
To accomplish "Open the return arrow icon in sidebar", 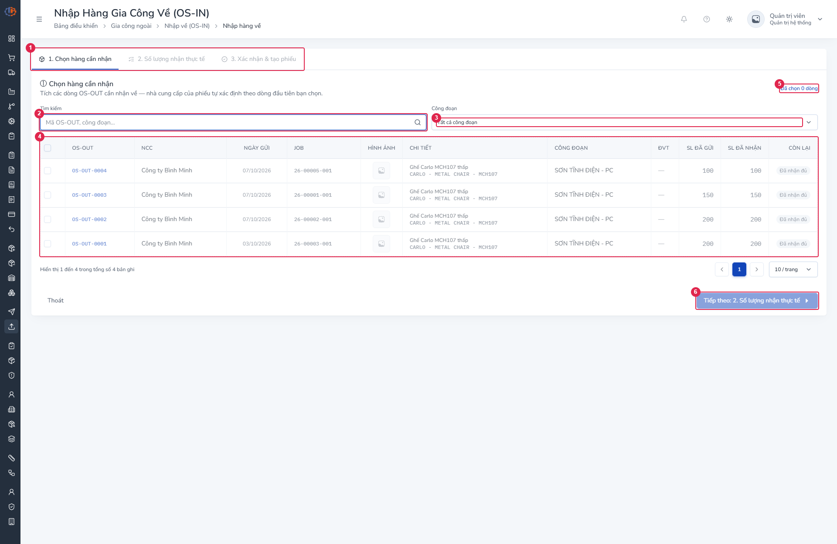I will coord(12,229).
